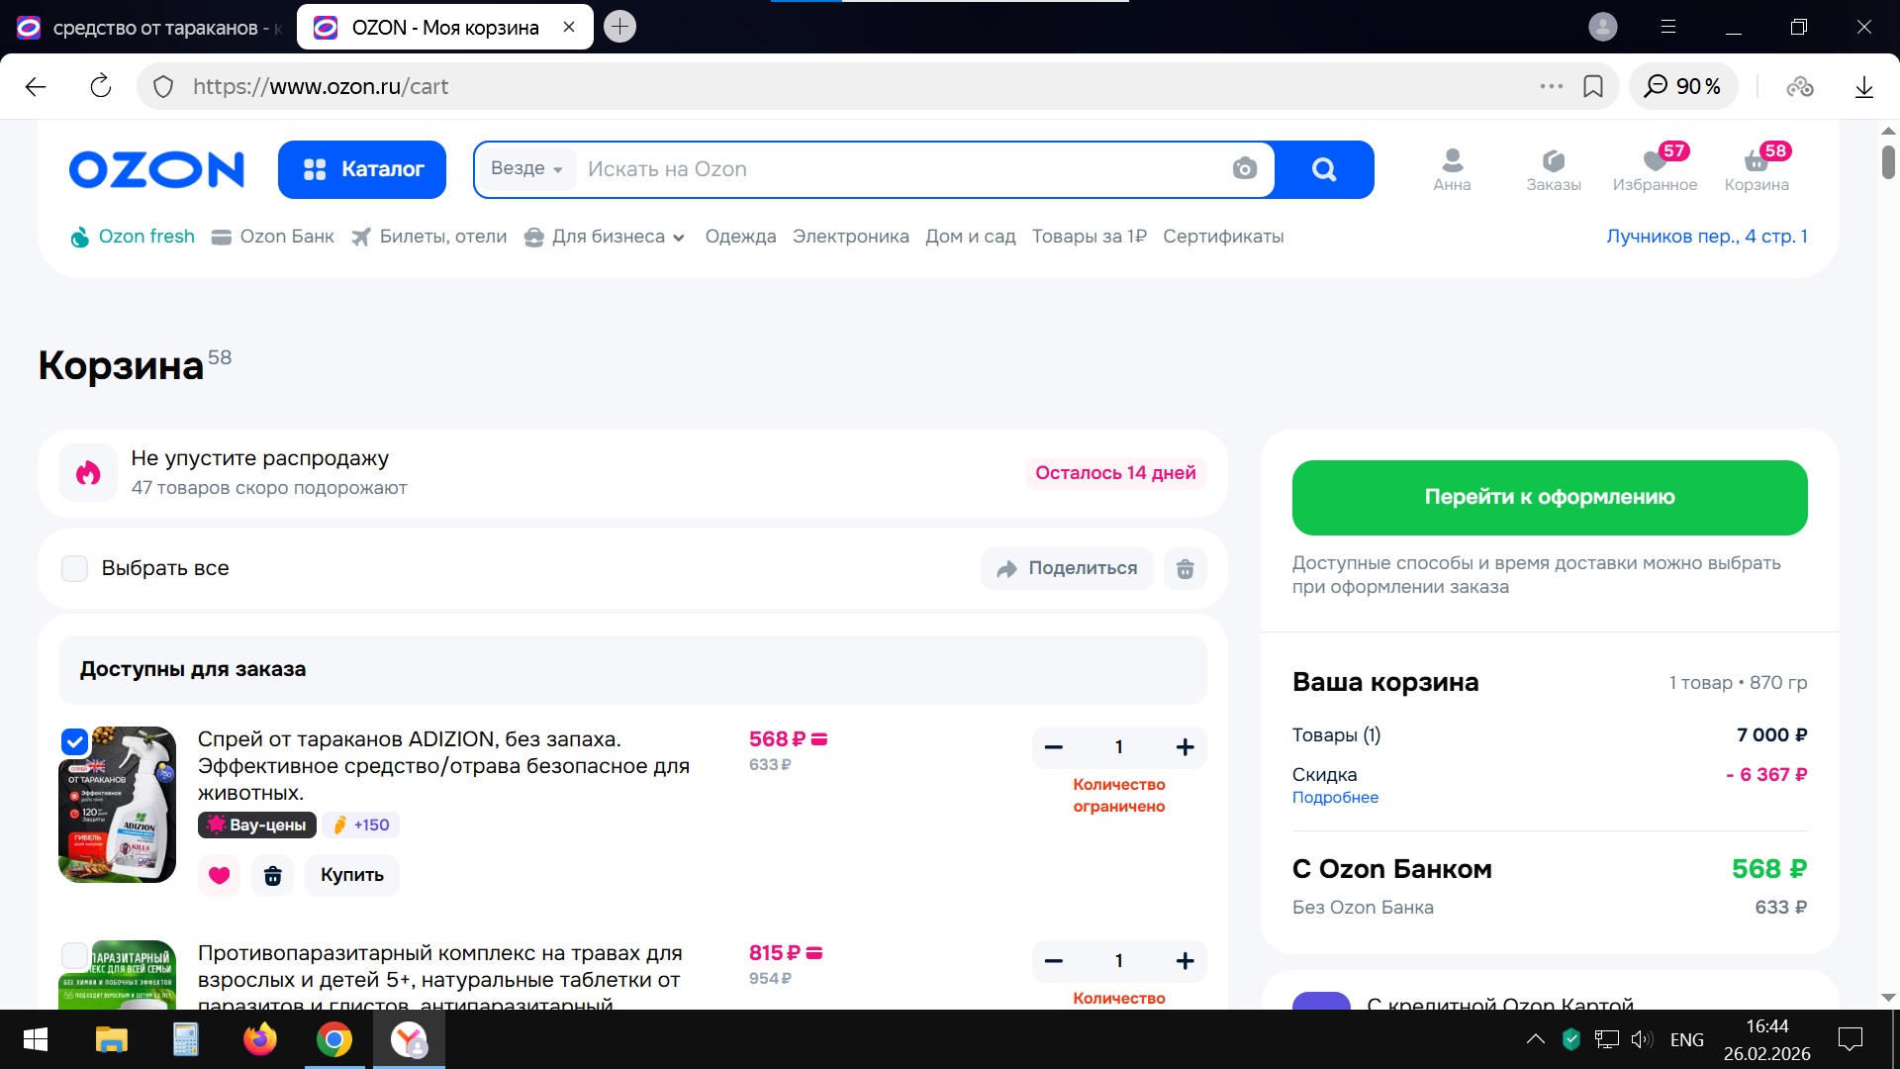
Task: Click the blue magnifier search button
Action: point(1323,169)
